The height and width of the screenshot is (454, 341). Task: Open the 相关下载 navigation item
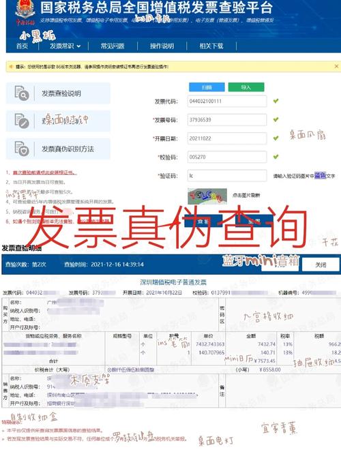click(x=211, y=46)
